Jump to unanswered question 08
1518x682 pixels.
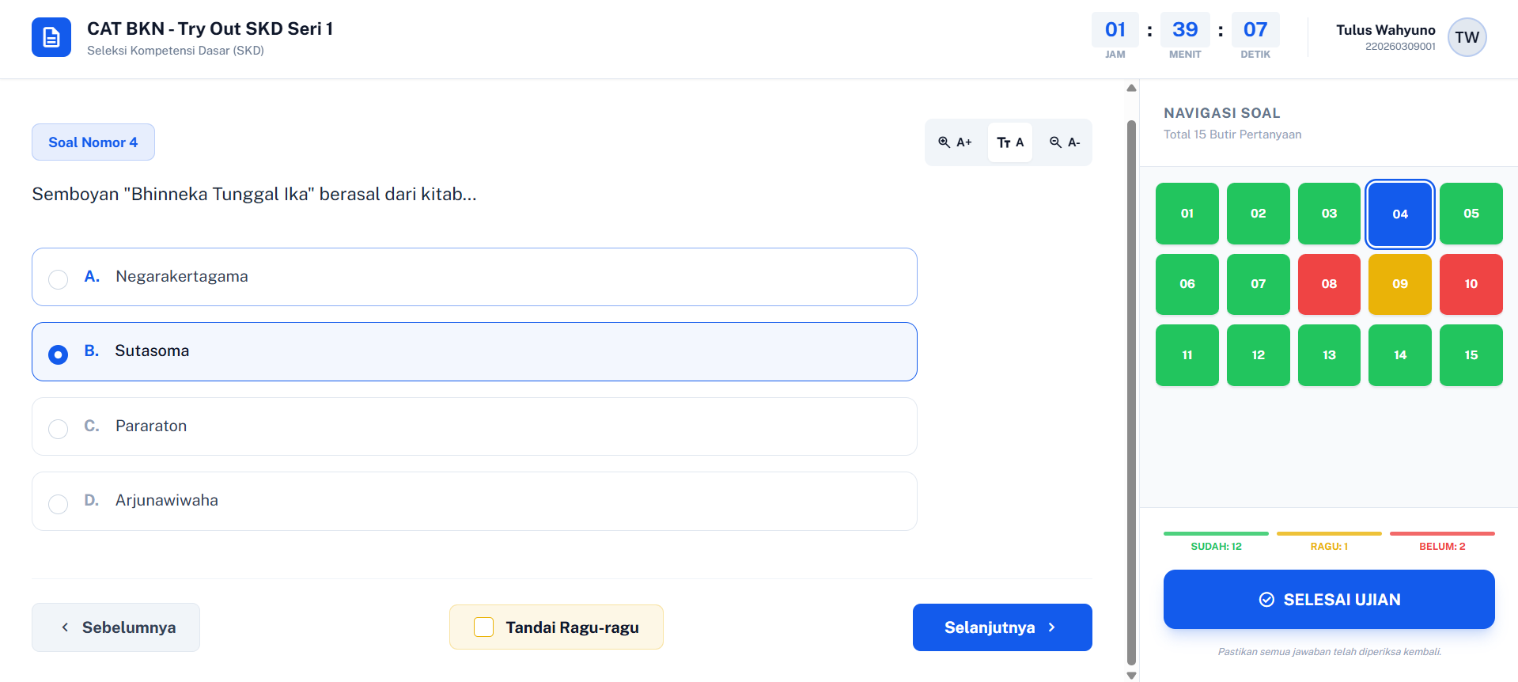point(1329,284)
